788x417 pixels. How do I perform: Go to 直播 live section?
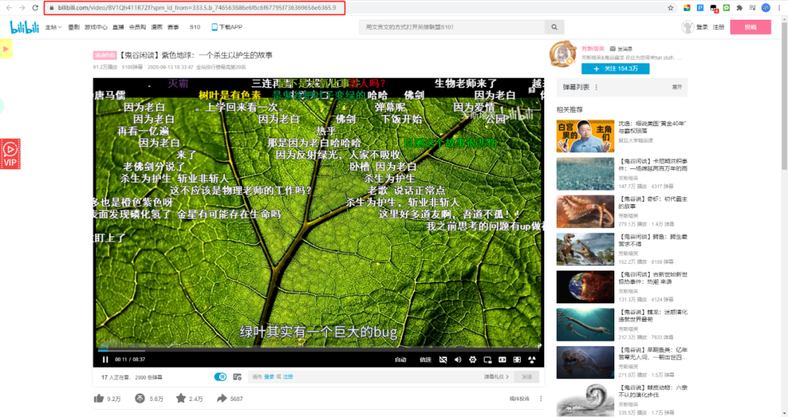tap(118, 27)
